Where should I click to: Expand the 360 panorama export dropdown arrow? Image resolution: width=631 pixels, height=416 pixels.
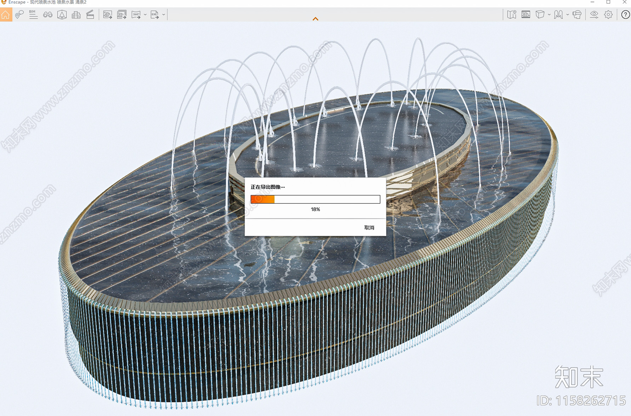pos(145,15)
